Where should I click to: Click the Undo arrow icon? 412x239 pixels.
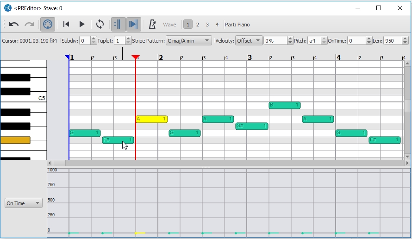click(14, 25)
